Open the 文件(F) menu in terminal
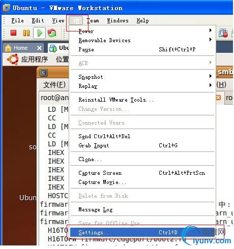The width and height of the screenshot is (234, 249). tap(54, 84)
